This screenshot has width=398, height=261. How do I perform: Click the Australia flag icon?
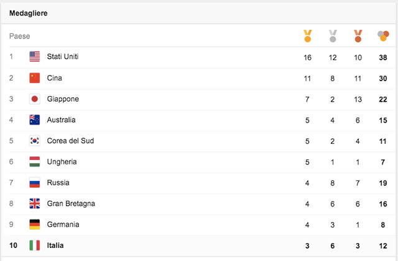35,120
